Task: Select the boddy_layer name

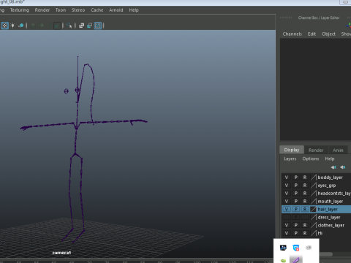Action: pyautogui.click(x=331, y=178)
